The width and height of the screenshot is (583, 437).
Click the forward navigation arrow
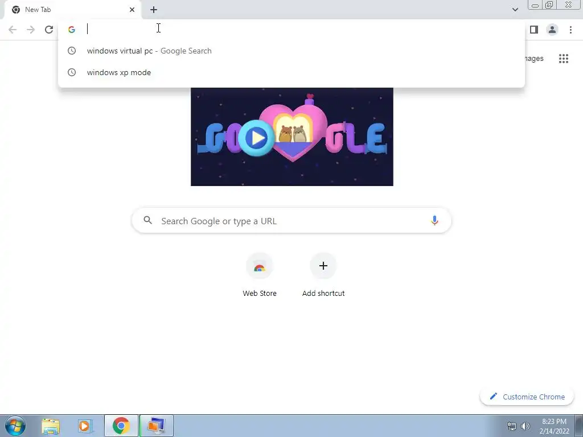(x=31, y=30)
